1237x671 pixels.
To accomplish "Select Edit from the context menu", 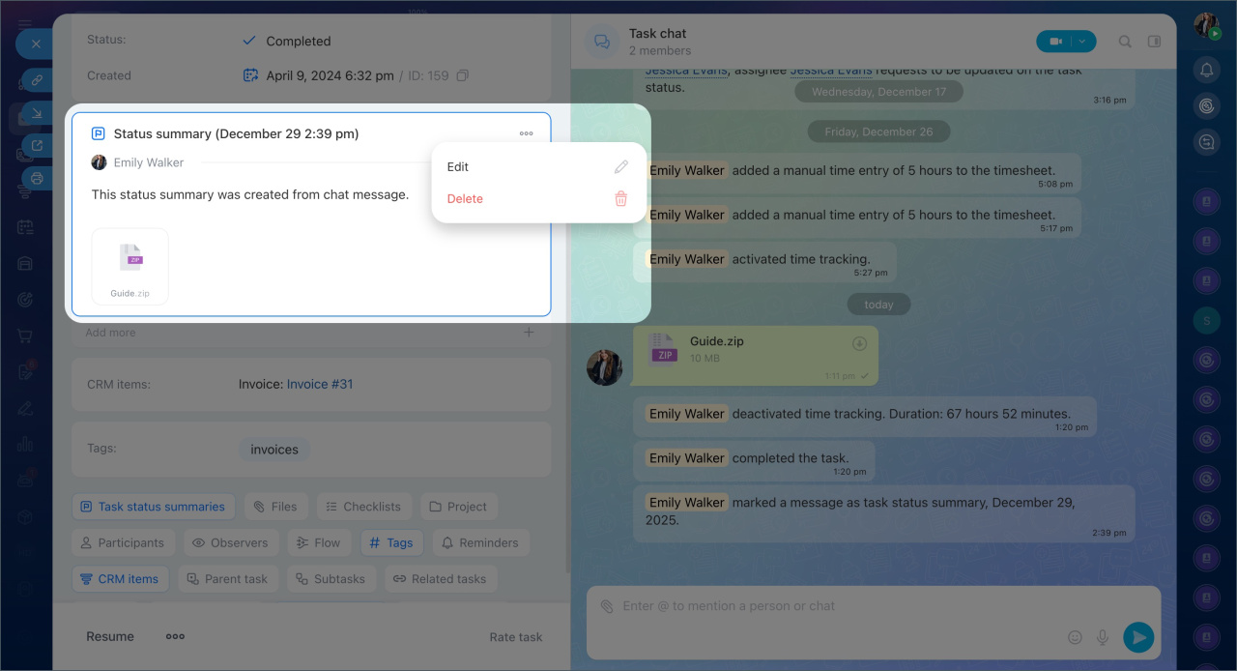I will pos(458,167).
